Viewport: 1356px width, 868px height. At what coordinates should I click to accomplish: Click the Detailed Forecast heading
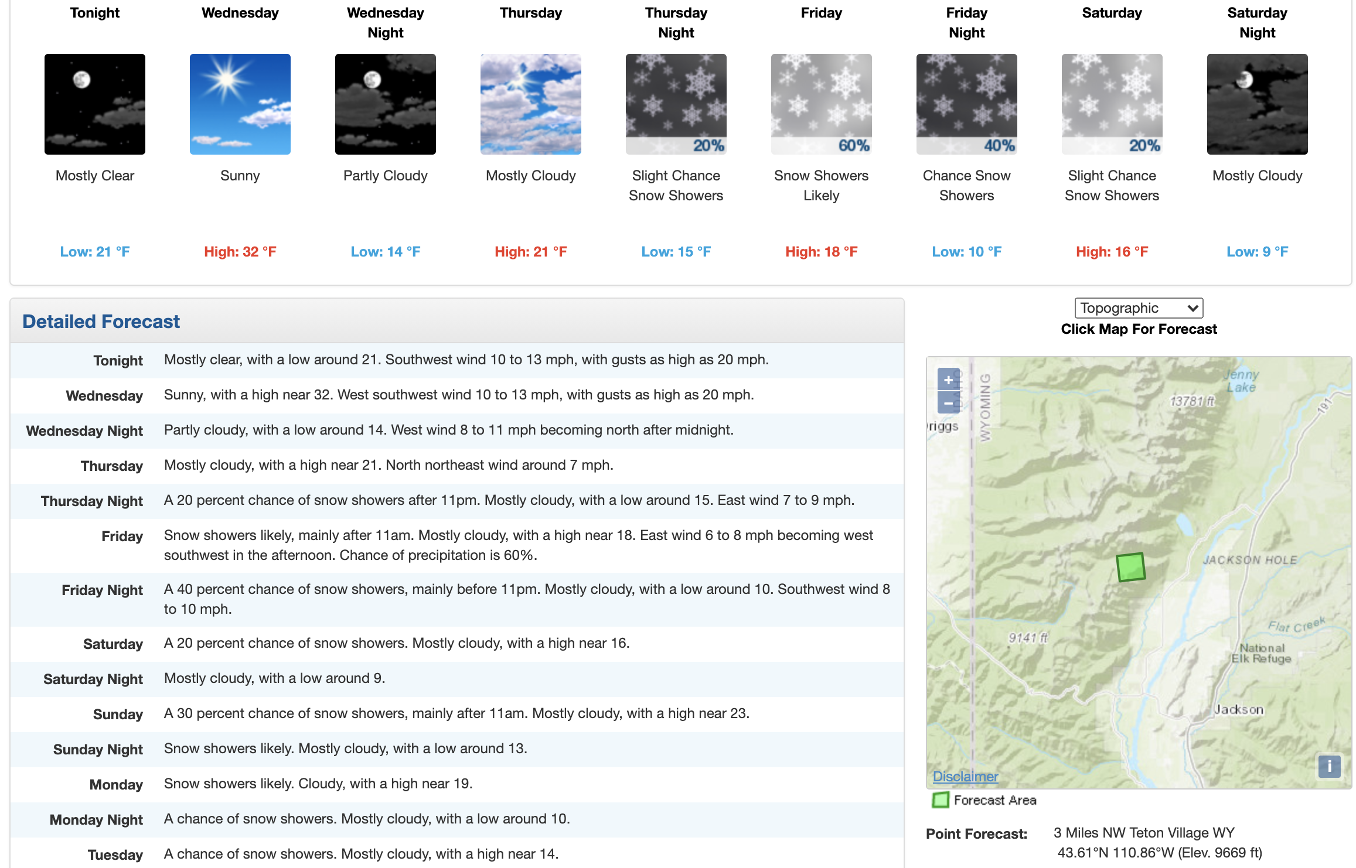[x=101, y=322]
